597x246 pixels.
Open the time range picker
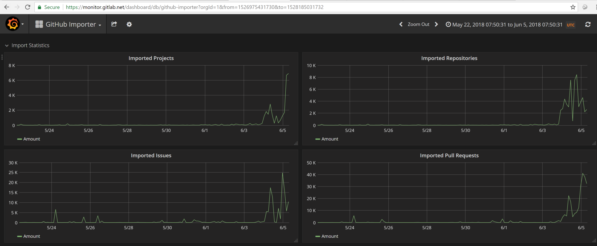coord(507,24)
